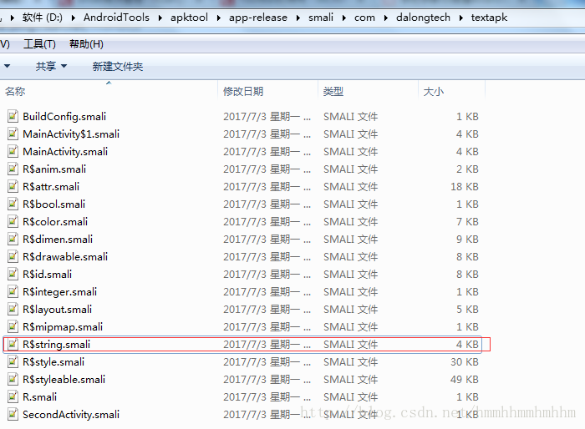Screen dimensions: 585x429
Task: Select the file name R$styleable.smali
Action: click(64, 380)
